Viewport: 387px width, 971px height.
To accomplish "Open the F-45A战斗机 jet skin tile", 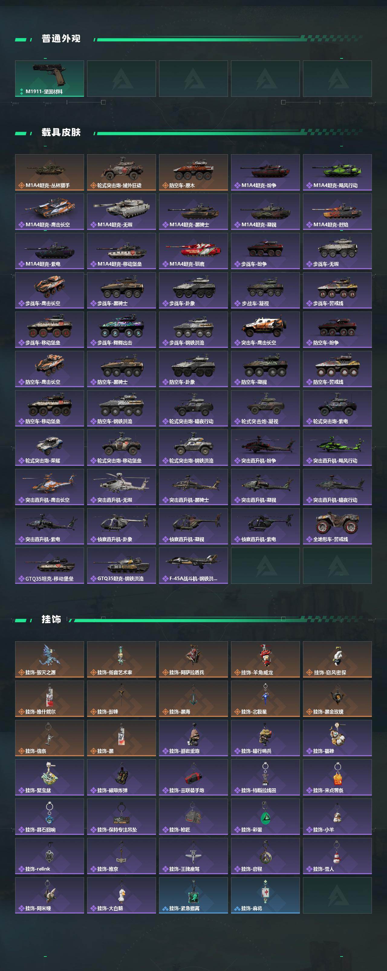I will point(193,566).
